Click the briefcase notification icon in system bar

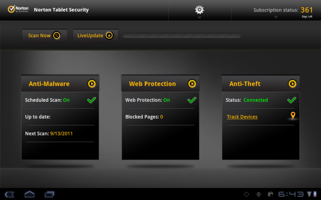click(x=270, y=194)
